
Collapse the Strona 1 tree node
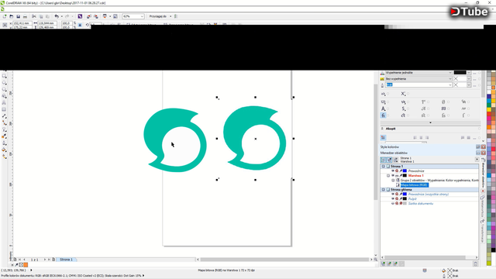383,167
